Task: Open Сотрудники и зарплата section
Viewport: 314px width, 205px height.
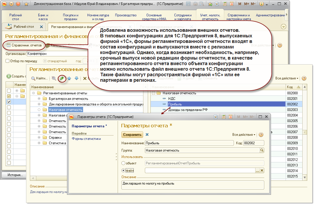Action: pyautogui.click(x=183, y=17)
